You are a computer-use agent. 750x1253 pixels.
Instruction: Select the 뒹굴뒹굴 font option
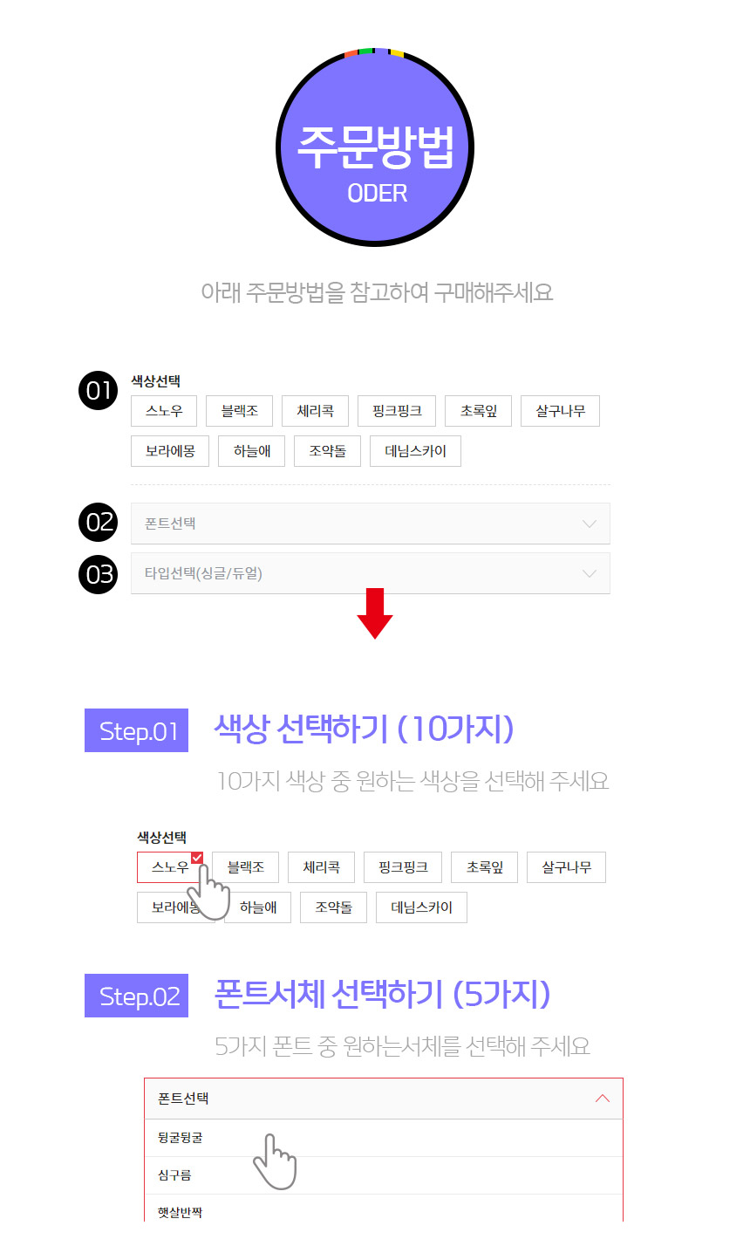pos(181,1138)
